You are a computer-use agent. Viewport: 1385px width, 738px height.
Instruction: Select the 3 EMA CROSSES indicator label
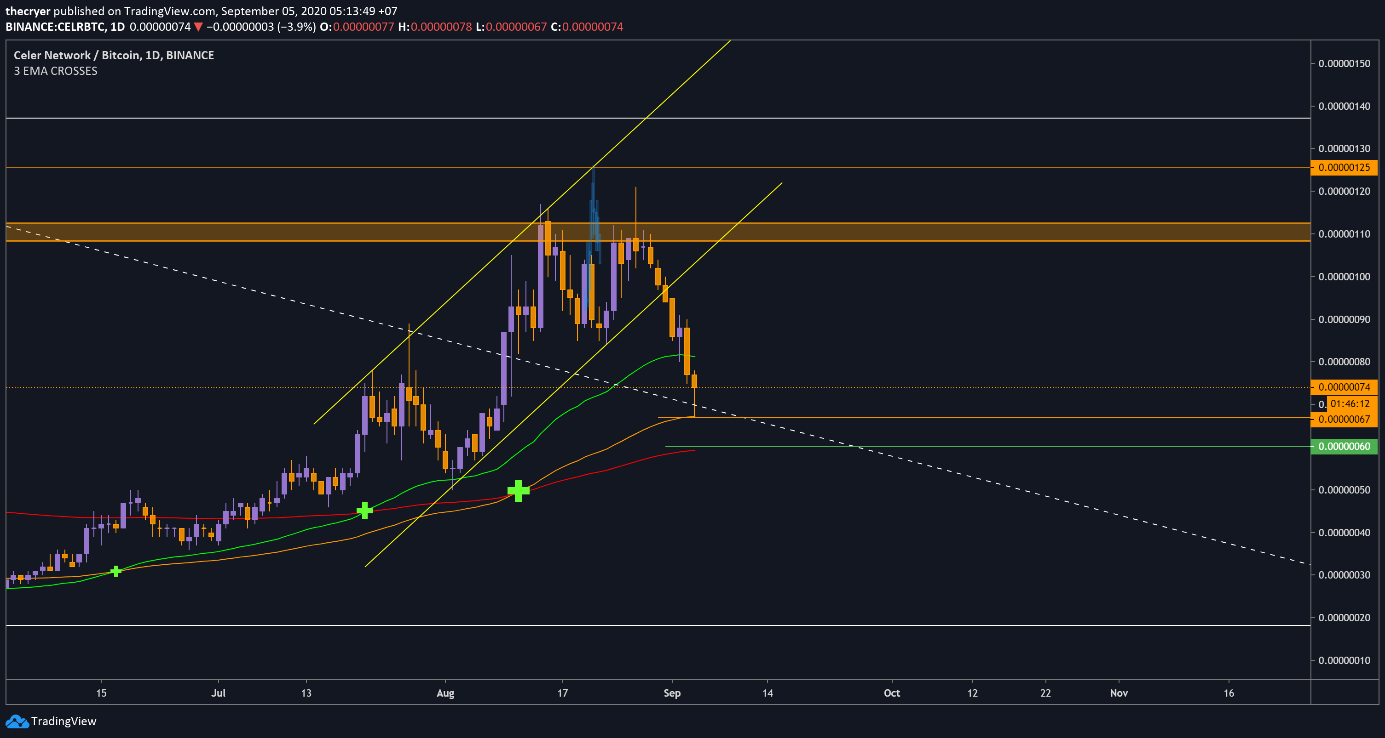[x=55, y=71]
